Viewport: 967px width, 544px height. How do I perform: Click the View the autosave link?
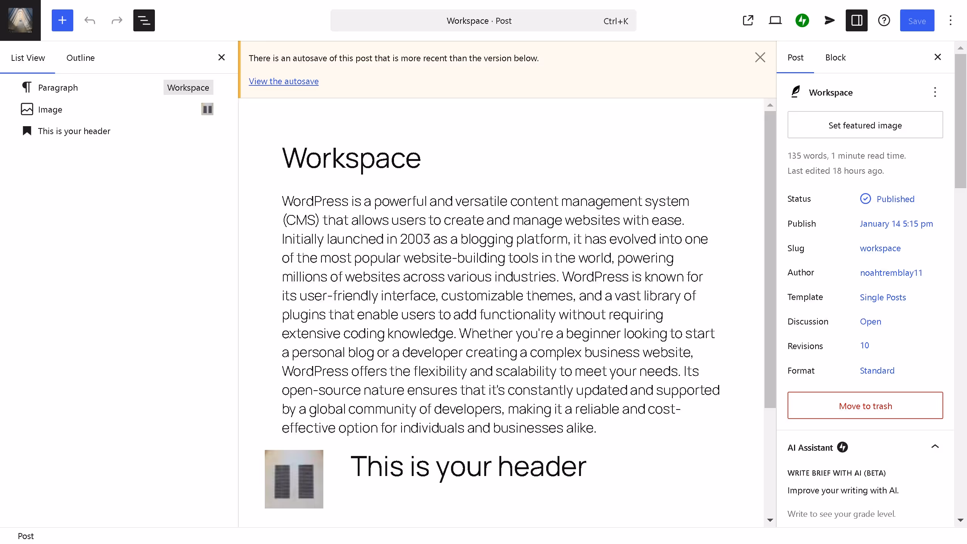284,81
